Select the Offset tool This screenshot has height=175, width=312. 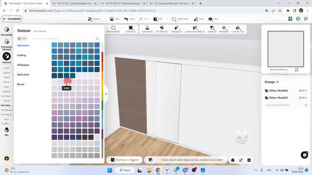[131, 29]
